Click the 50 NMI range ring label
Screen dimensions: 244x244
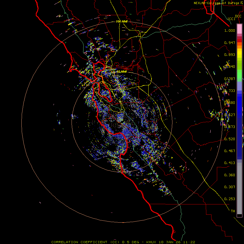122,72
